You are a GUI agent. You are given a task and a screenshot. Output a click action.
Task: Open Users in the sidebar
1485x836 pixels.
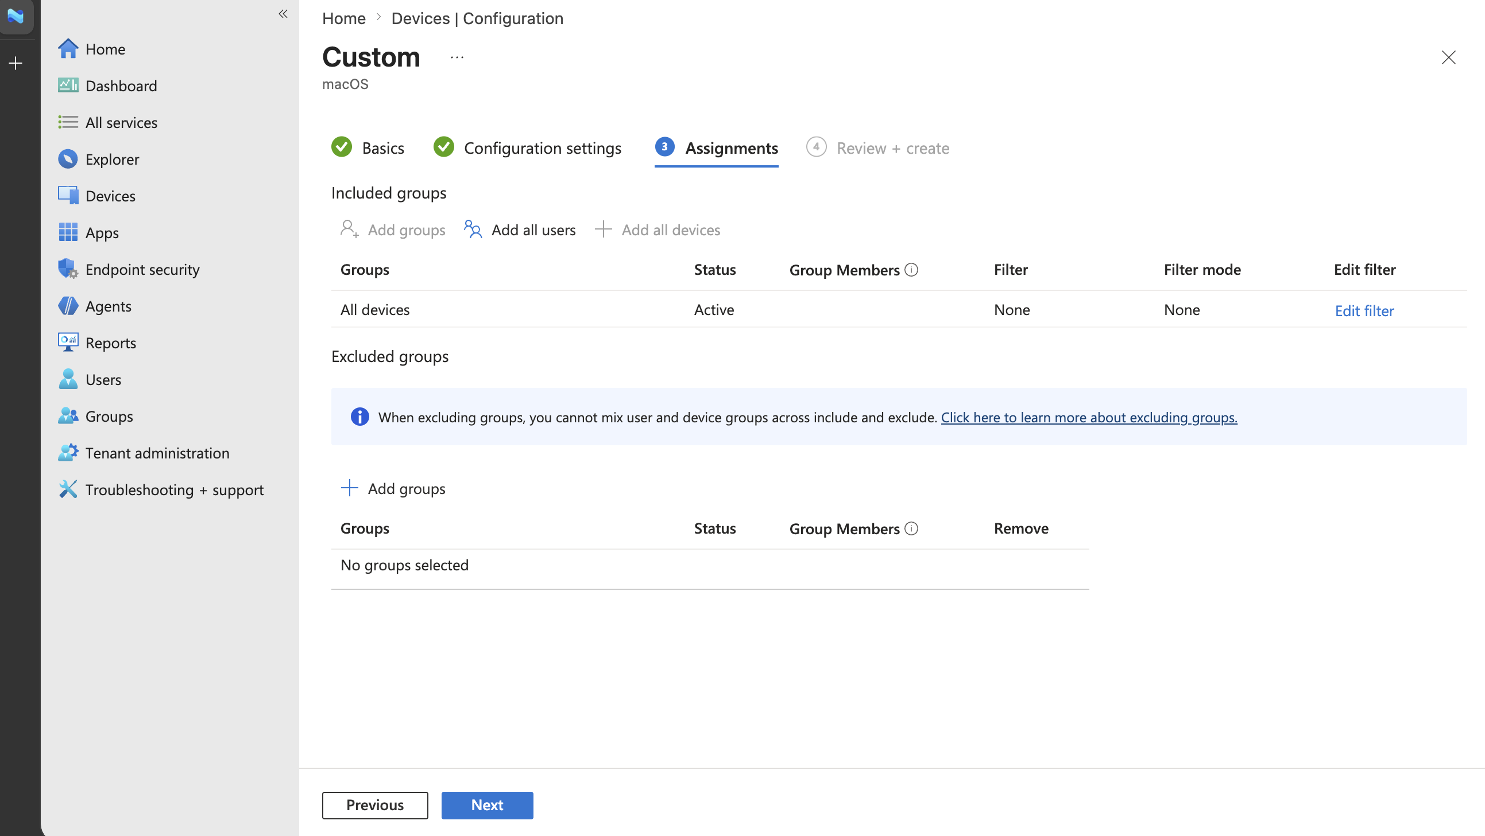click(x=103, y=379)
